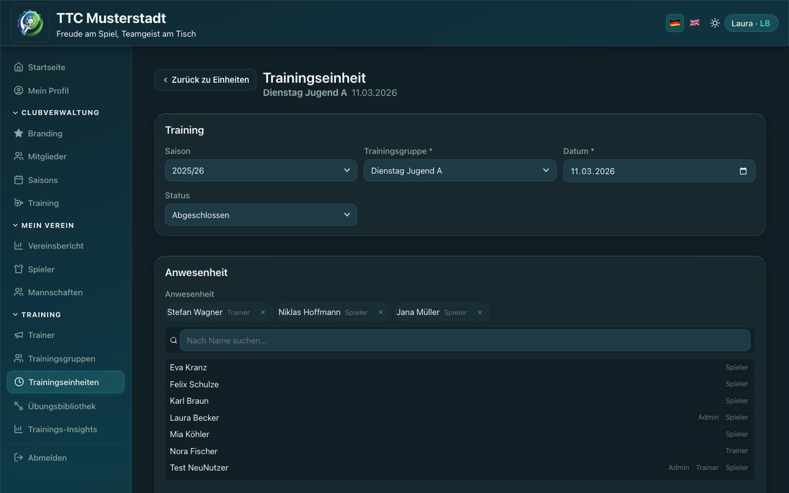Open Saisons in sidebar
The height and width of the screenshot is (493, 789).
pos(66,180)
